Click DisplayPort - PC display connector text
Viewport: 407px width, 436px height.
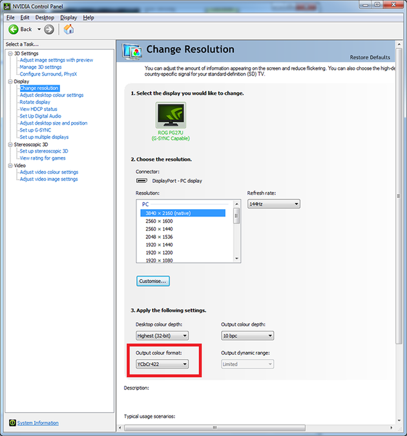click(x=177, y=181)
